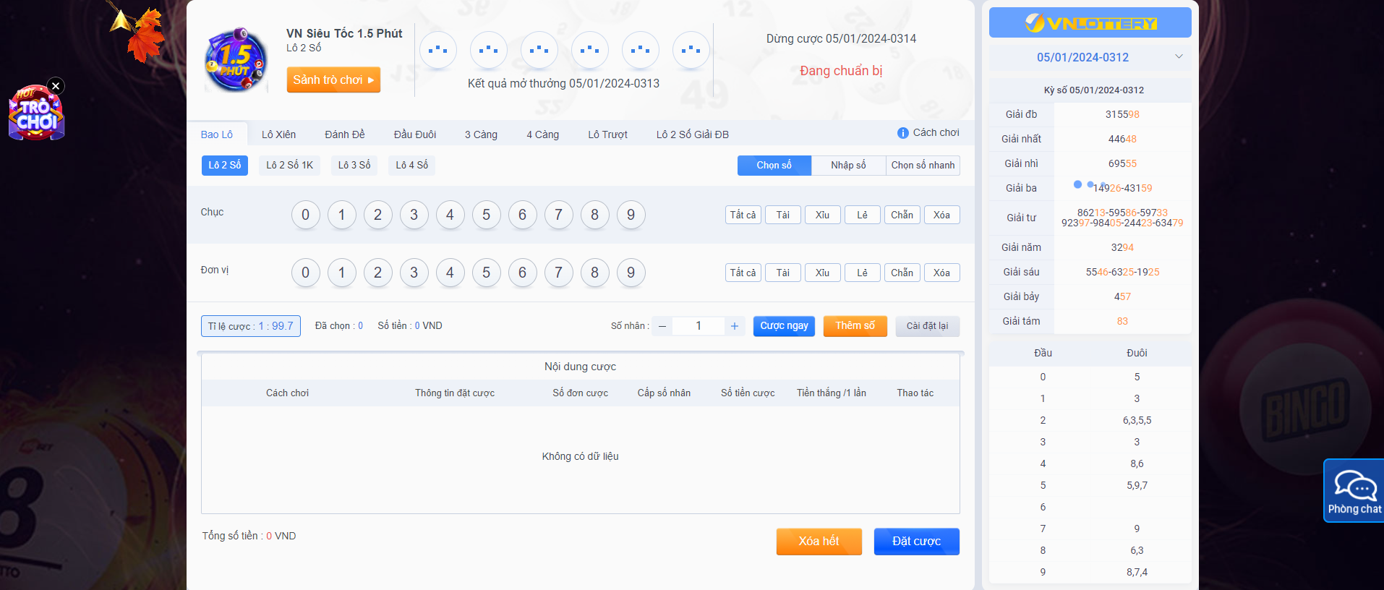1384x590 pixels.
Task: Switch to the Bao Lô tab
Action: 217,134
